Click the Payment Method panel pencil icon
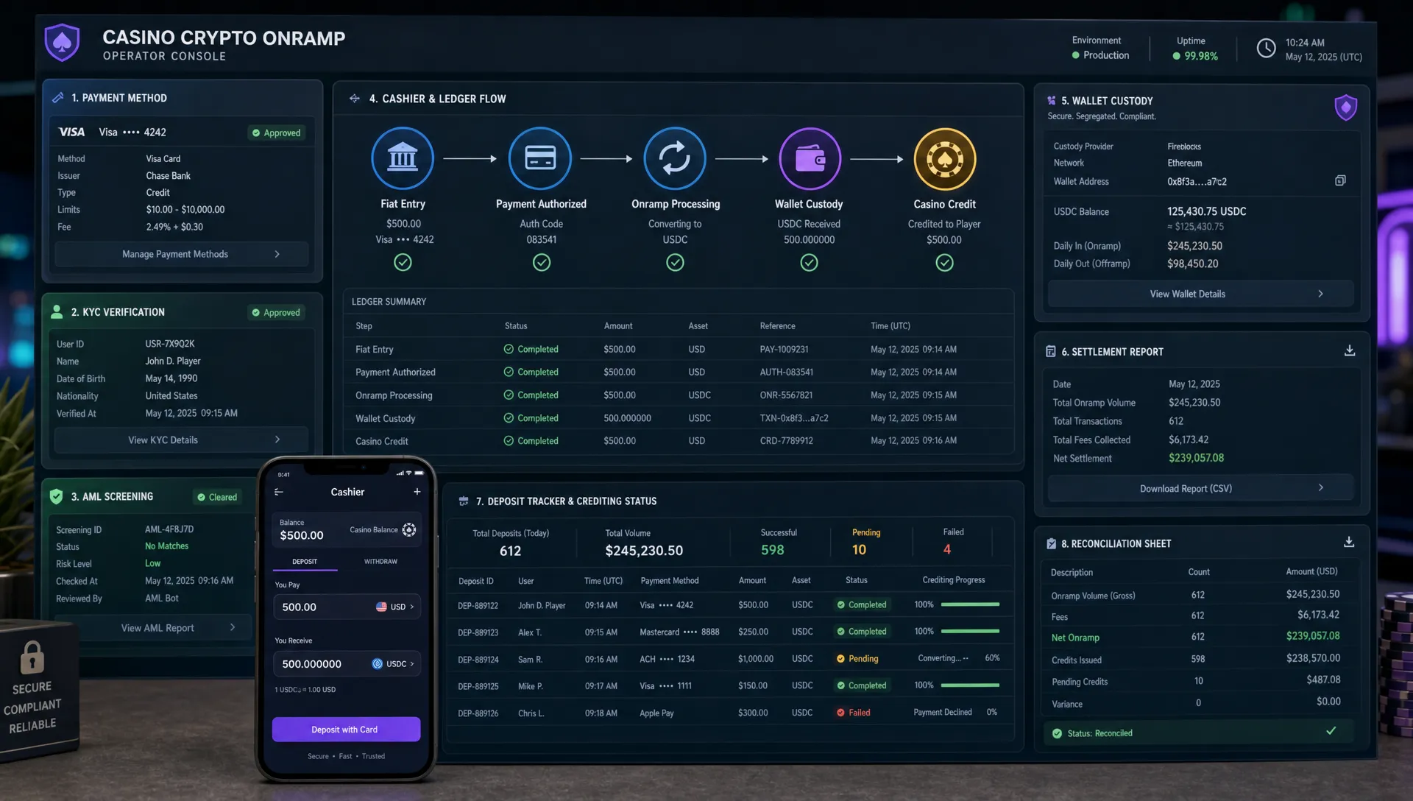The width and height of the screenshot is (1413, 801). click(58, 98)
